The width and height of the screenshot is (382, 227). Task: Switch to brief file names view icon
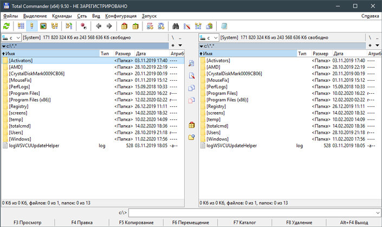[x=21, y=26]
